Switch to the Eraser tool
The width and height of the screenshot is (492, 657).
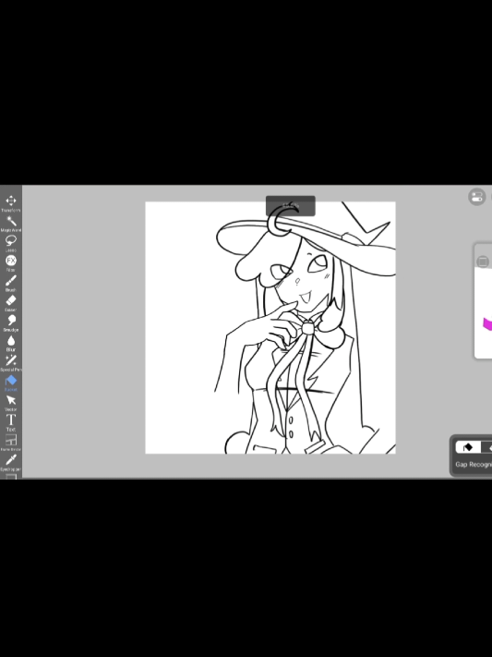(x=11, y=302)
